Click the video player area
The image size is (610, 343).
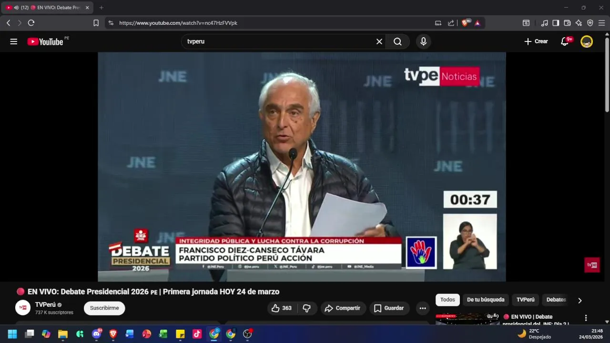coord(302,167)
